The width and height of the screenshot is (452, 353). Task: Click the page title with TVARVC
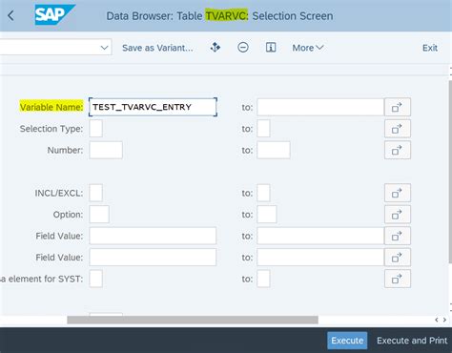point(219,16)
